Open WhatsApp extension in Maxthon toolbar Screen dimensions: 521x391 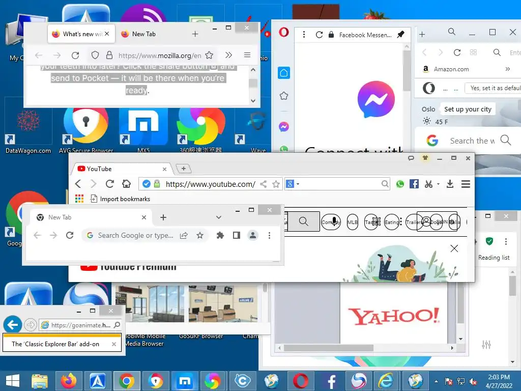click(400, 184)
